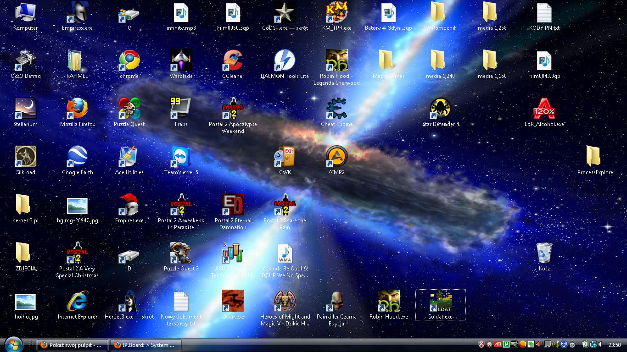This screenshot has height=352, width=627.
Task: Launch the Silkroad game shortcut
Action: point(25,161)
